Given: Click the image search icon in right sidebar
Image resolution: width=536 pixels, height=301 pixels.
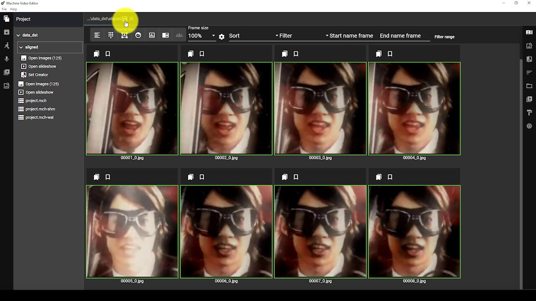Looking at the screenshot, I should [x=529, y=46].
